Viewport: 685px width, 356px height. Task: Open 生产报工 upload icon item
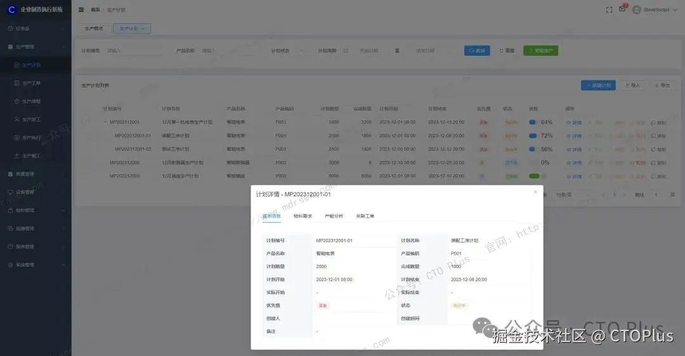point(16,156)
